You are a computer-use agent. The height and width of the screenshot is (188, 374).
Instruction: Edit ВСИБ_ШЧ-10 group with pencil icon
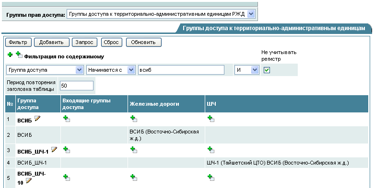(x=29, y=181)
